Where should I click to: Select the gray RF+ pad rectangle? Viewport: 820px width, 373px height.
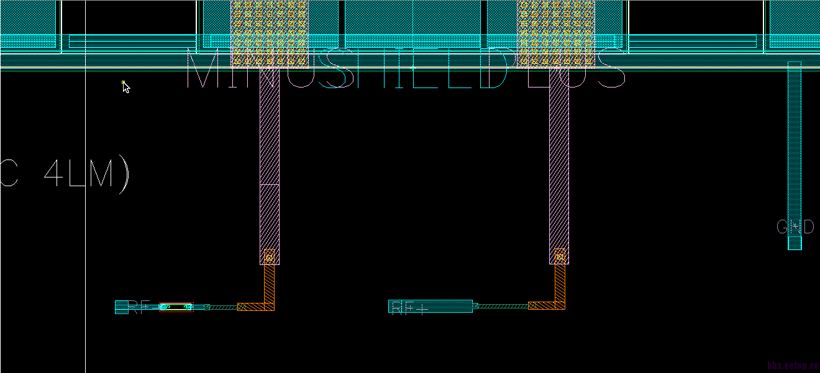coord(430,306)
